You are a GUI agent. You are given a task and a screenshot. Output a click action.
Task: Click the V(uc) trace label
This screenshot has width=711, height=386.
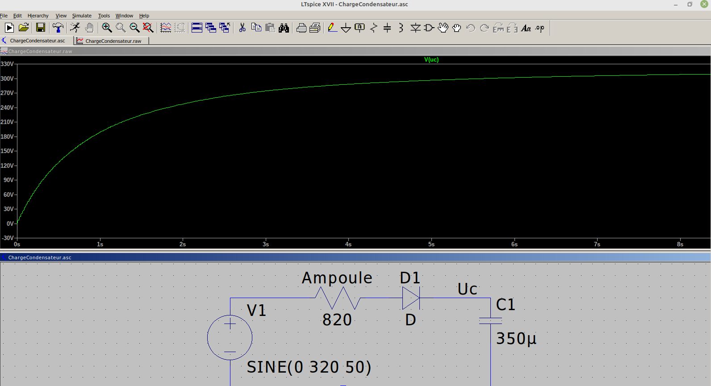click(431, 60)
